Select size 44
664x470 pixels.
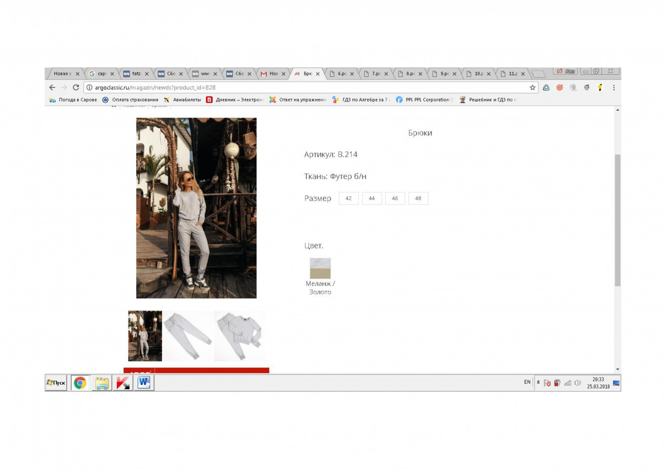tap(372, 198)
